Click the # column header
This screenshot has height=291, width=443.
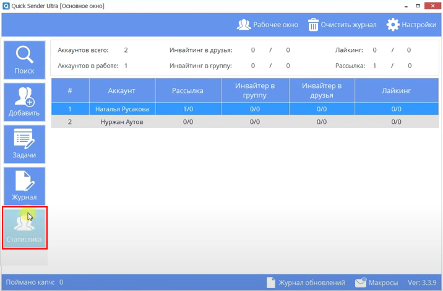coord(70,90)
